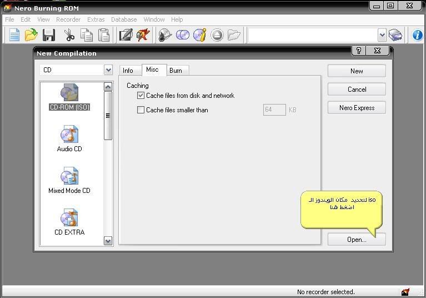Open the Help menu
Viewport: 426px width, 298px height.
177,19
